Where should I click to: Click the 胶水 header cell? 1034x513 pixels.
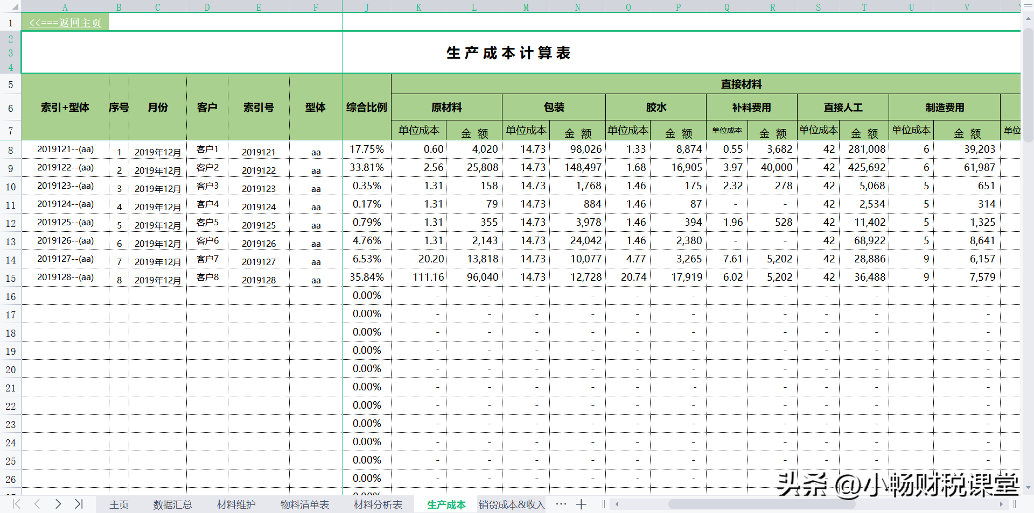(656, 108)
